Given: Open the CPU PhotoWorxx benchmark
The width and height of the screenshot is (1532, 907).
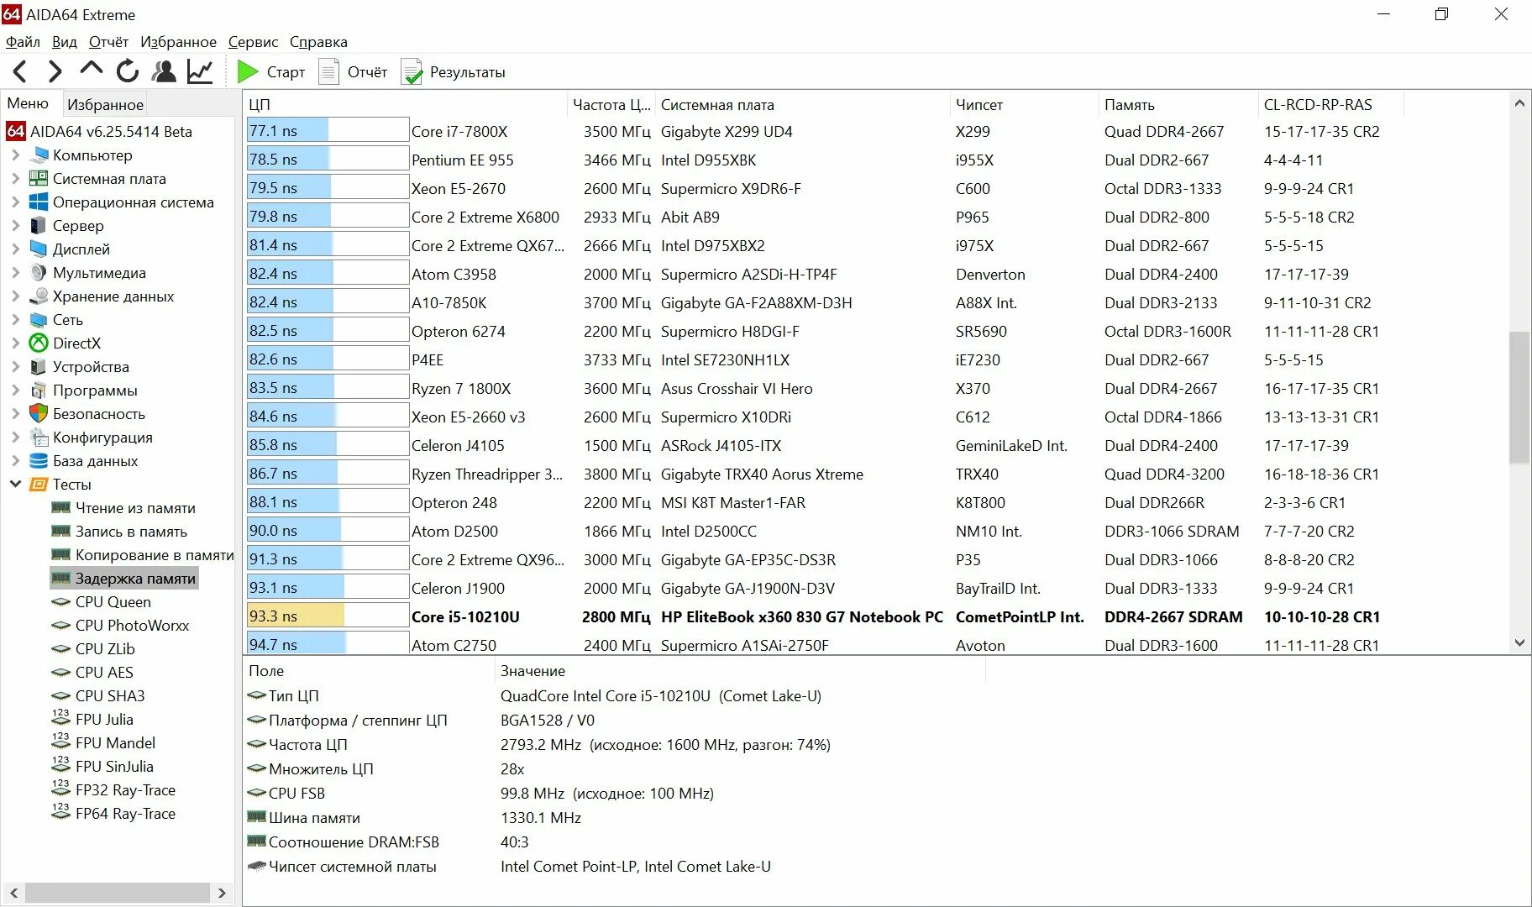Looking at the screenshot, I should click(120, 626).
